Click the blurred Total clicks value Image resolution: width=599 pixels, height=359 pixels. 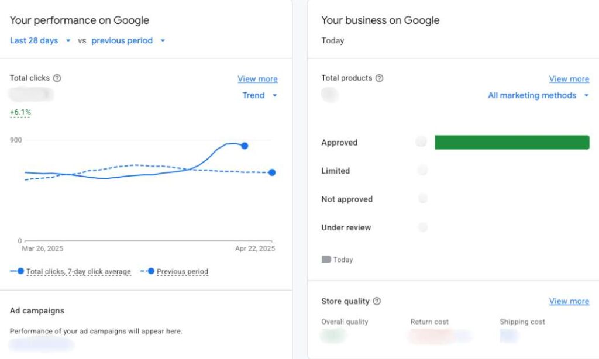coord(31,94)
